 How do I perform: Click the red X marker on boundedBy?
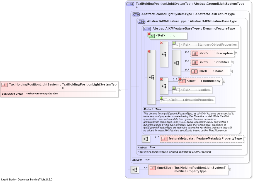(x=180, y=79)
